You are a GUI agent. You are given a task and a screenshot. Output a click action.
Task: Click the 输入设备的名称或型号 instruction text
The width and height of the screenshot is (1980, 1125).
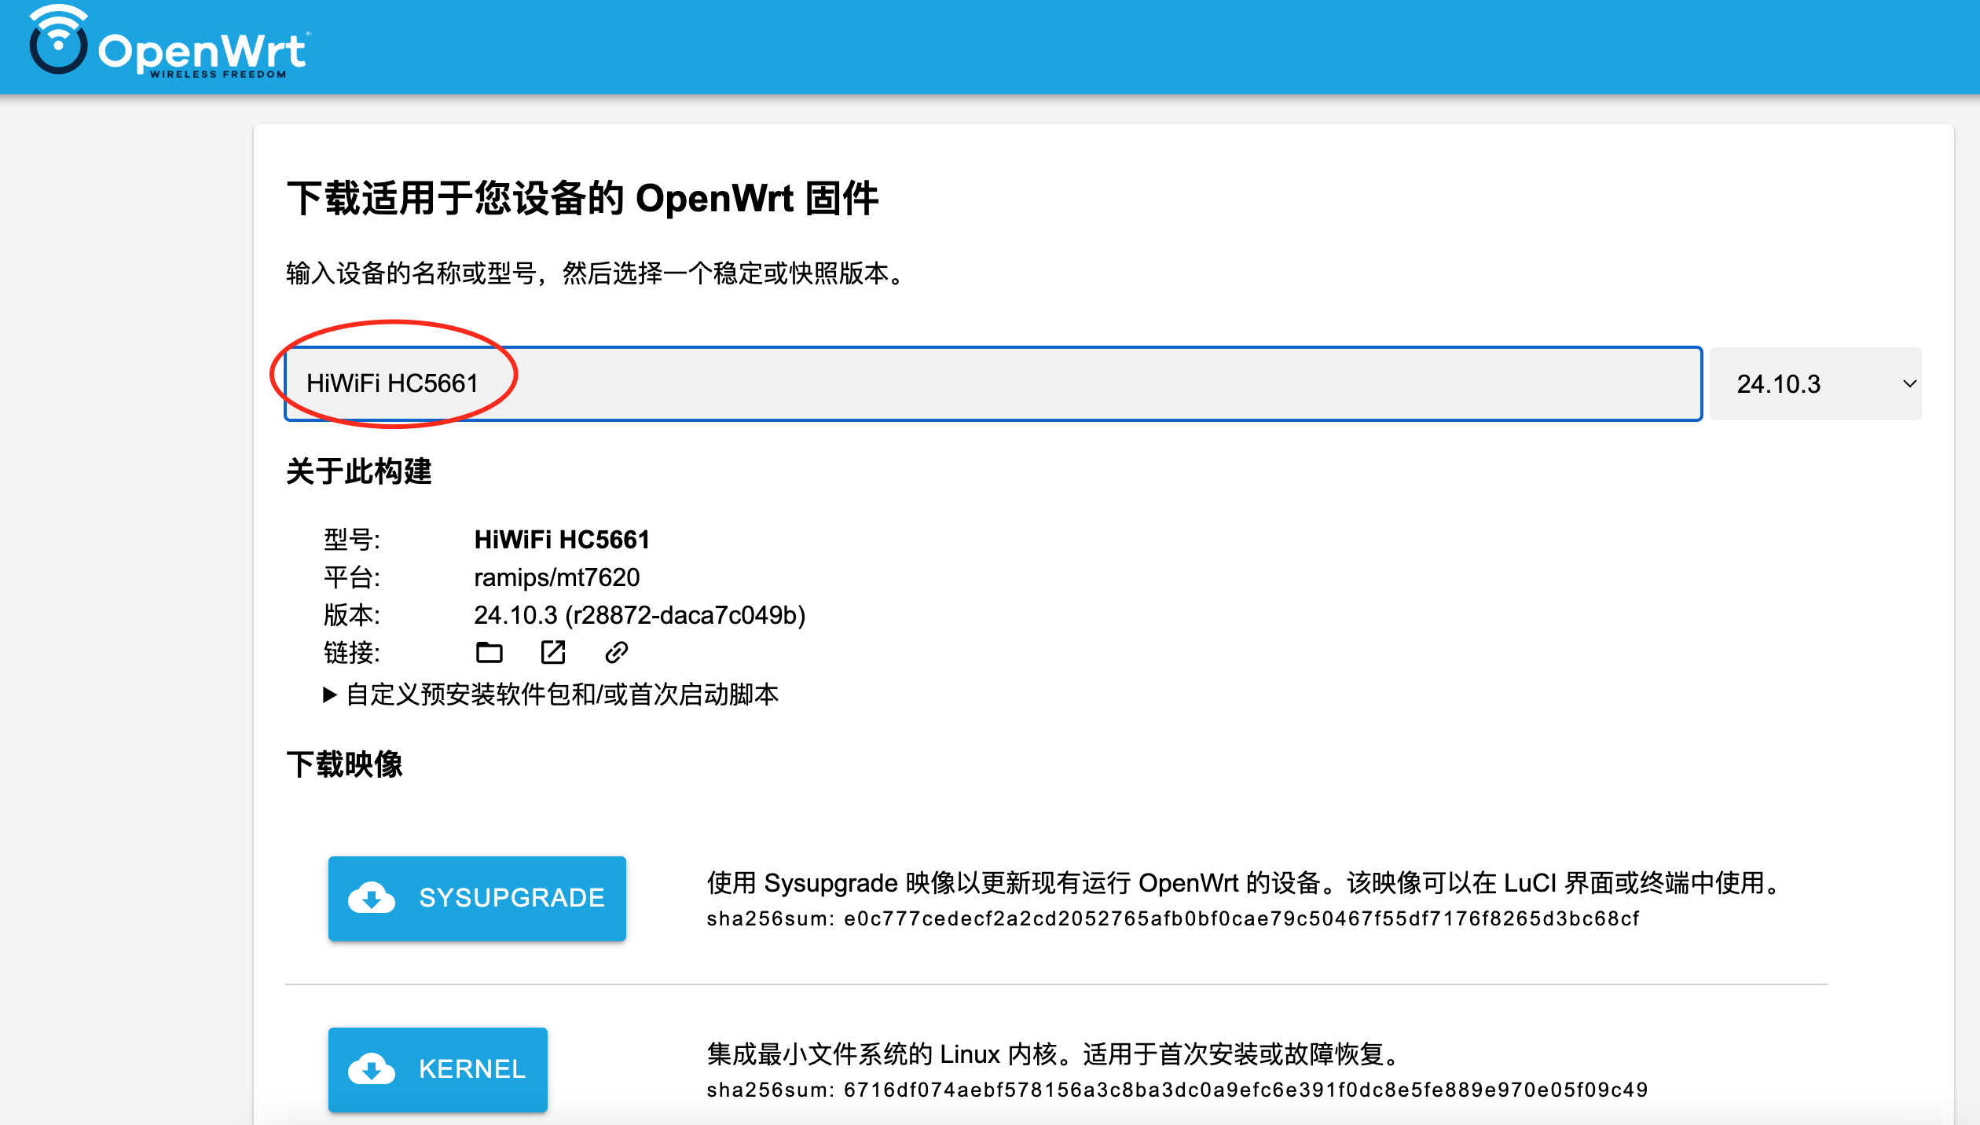(x=596, y=273)
